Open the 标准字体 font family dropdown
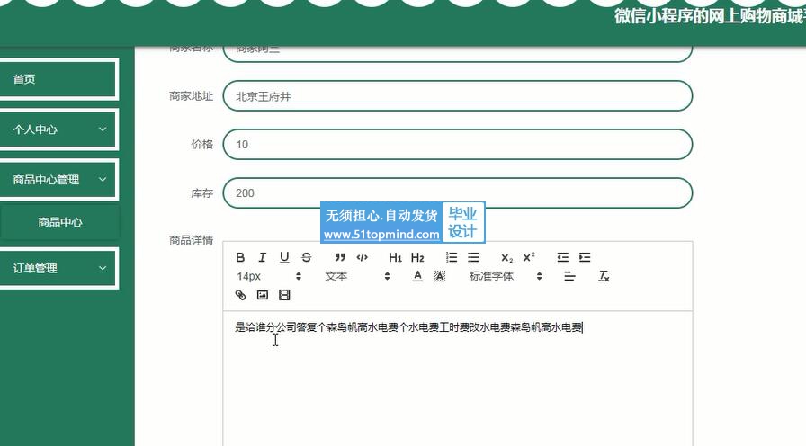Viewport: 806px width, 446px height. click(x=506, y=276)
